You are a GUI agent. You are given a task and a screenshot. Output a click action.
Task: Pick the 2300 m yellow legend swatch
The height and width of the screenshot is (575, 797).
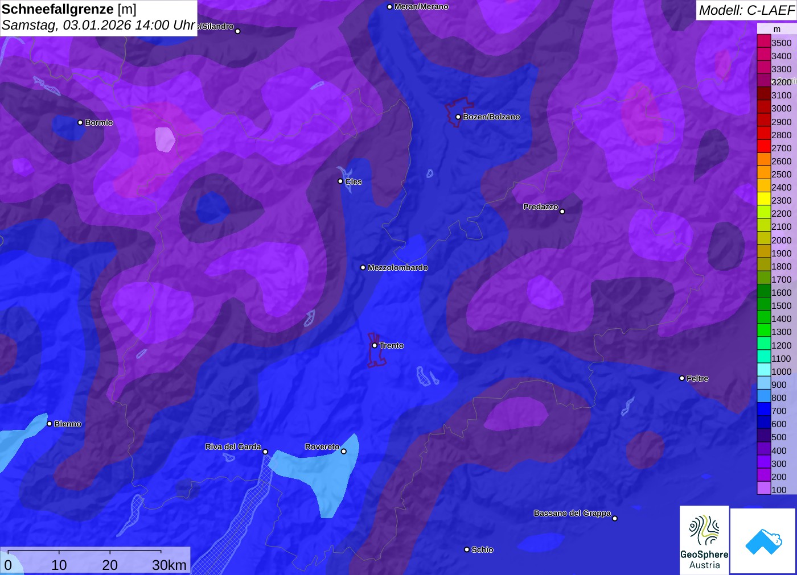[x=764, y=200]
